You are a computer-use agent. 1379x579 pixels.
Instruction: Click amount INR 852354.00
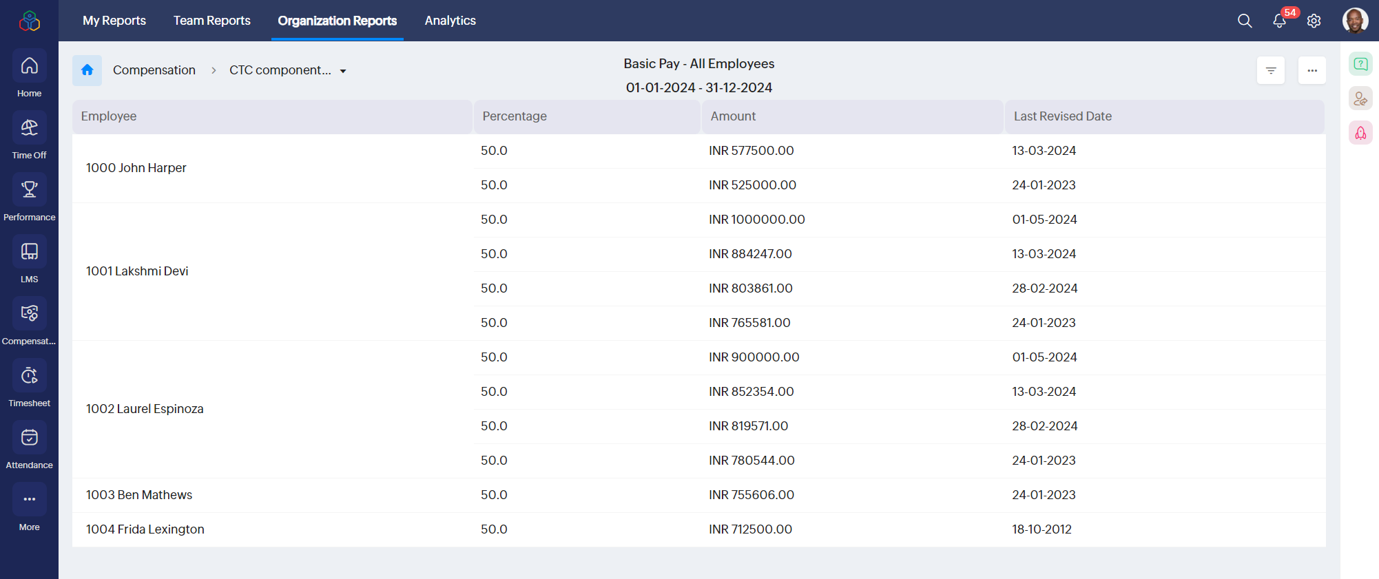[751, 392]
